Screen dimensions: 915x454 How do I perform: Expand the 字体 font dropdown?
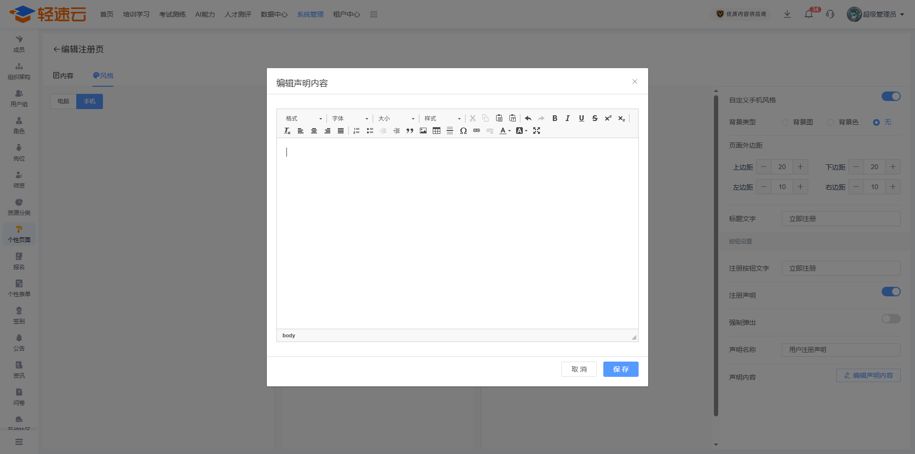(x=350, y=119)
